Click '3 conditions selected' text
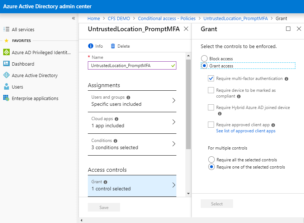Screen dimensions: 304x223 [115, 148]
